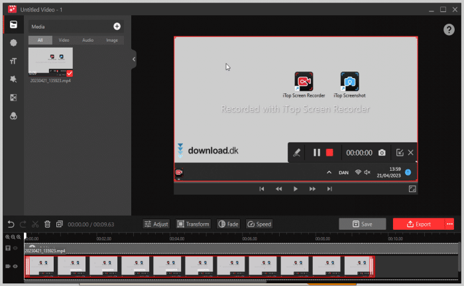464x286 pixels.
Task: Click the video track camera icon
Action: (8, 266)
